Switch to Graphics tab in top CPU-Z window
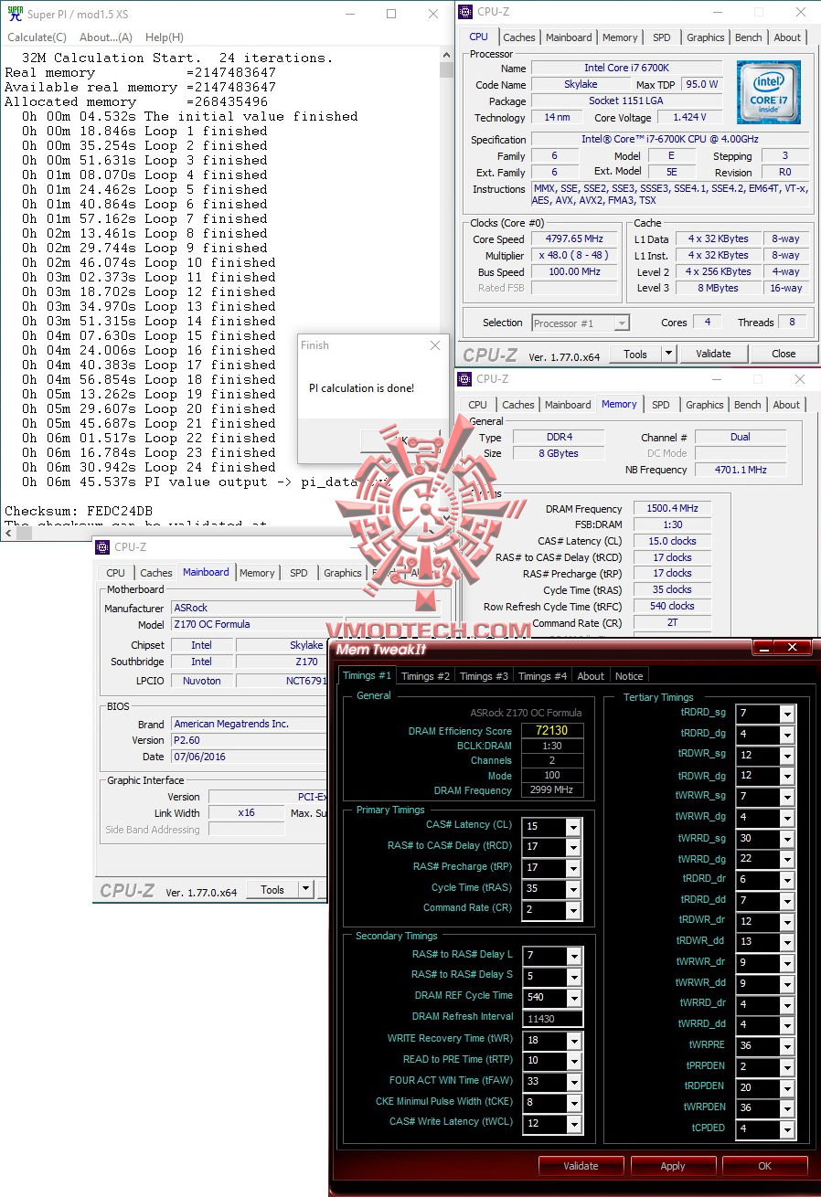The width and height of the screenshot is (821, 1197). (x=705, y=37)
